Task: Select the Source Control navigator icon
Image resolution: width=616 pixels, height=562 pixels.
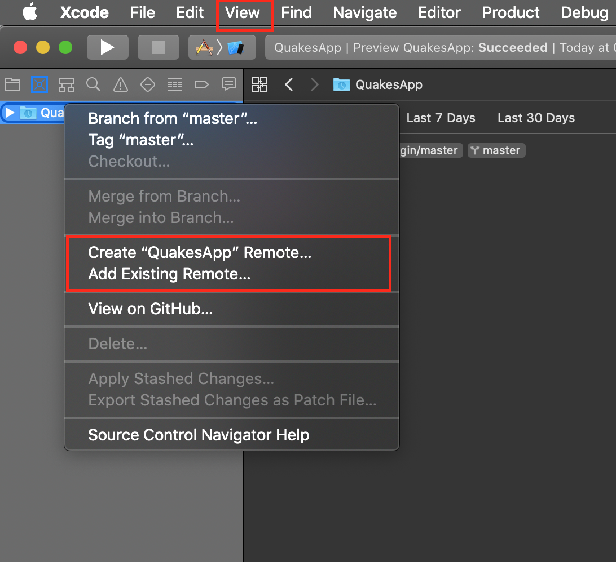Action: [39, 84]
